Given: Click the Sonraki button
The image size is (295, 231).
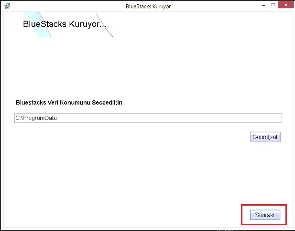Looking at the screenshot, I should (265, 215).
